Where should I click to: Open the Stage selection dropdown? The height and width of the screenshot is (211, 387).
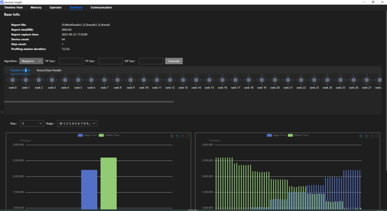(x=77, y=123)
